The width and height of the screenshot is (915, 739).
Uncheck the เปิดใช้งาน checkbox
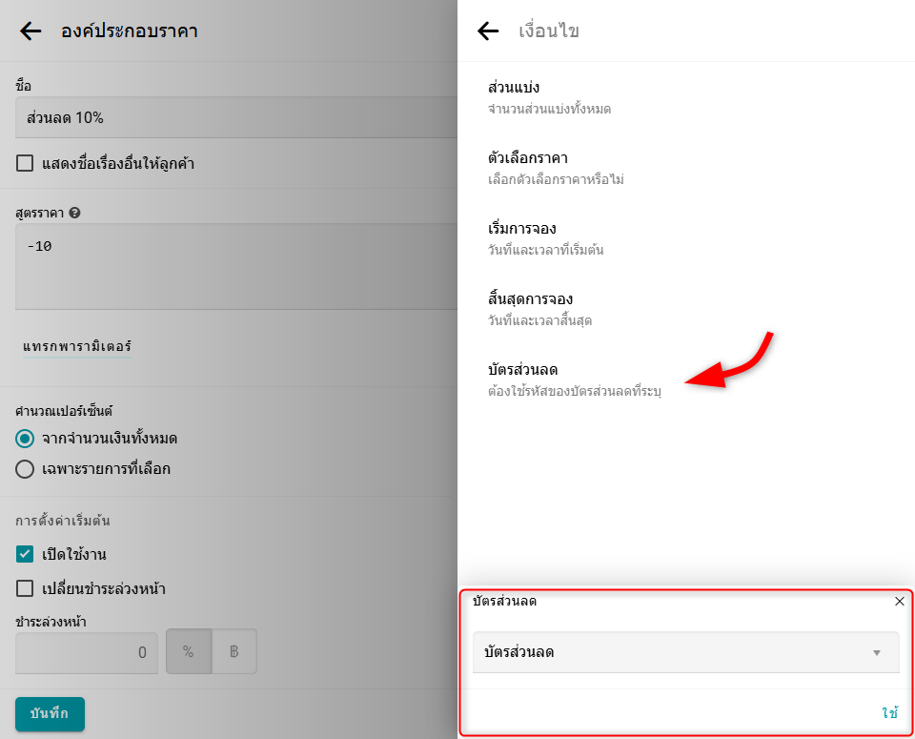click(x=26, y=554)
